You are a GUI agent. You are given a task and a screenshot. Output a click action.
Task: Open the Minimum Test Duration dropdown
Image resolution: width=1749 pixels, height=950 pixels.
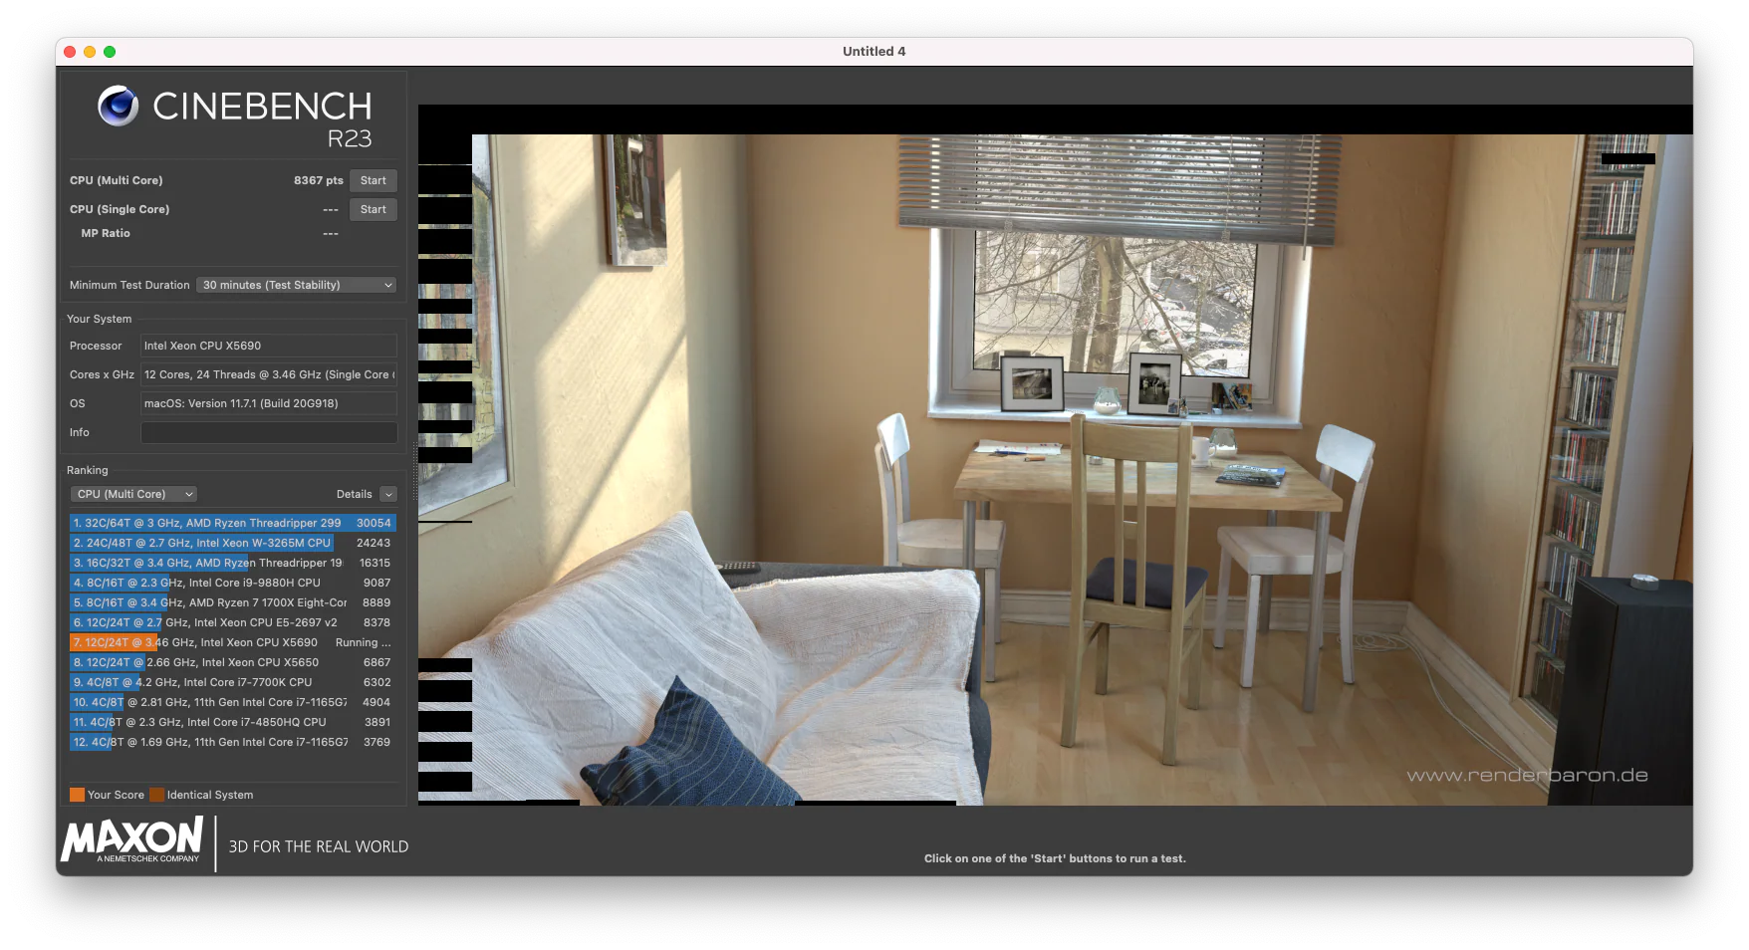(x=295, y=285)
